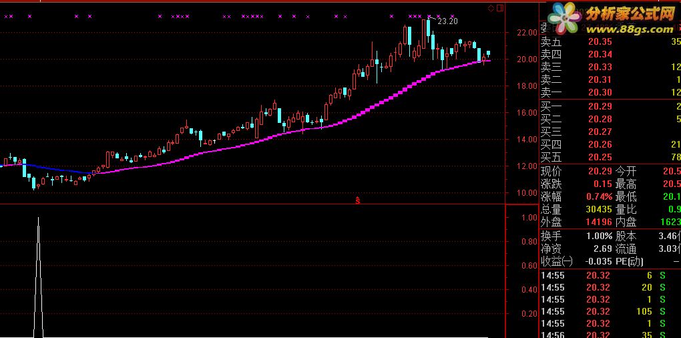Select the 买五 price 20.25
Viewport: 681px width, 338px height.
point(600,157)
